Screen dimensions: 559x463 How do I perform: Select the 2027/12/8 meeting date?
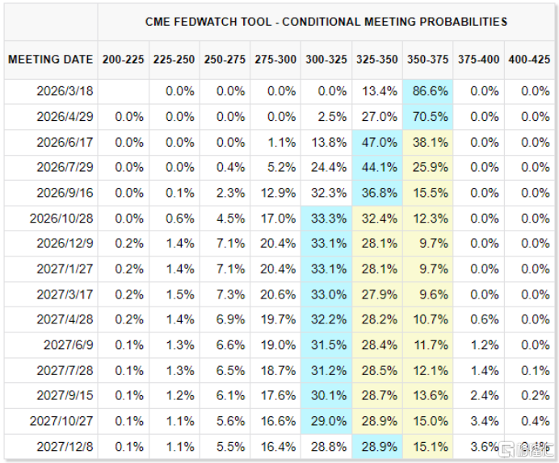tap(65, 446)
